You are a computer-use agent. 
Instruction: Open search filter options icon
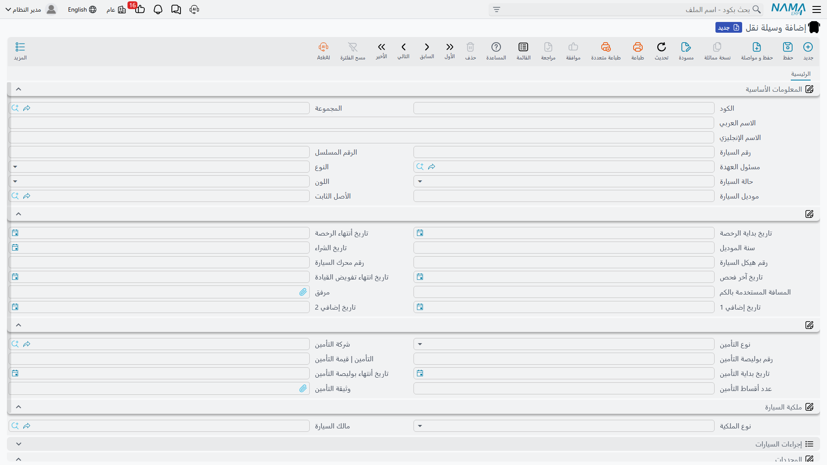tap(497, 9)
